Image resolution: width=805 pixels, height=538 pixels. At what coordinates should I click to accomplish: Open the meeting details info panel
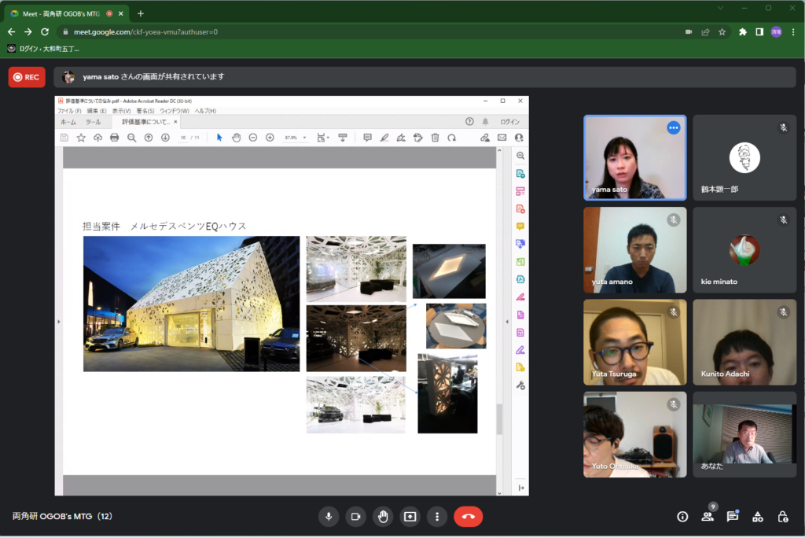pyautogui.click(x=682, y=517)
